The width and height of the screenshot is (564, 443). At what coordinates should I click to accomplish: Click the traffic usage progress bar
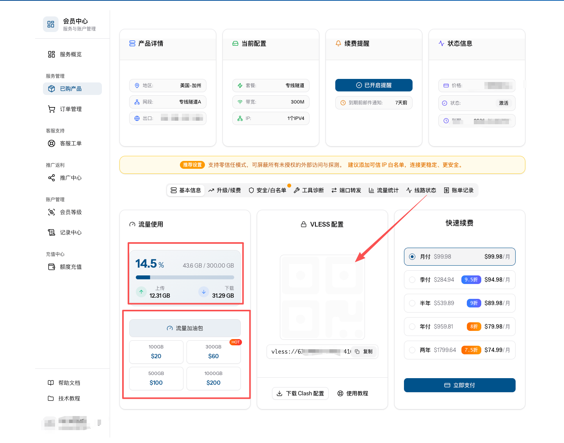(x=185, y=277)
